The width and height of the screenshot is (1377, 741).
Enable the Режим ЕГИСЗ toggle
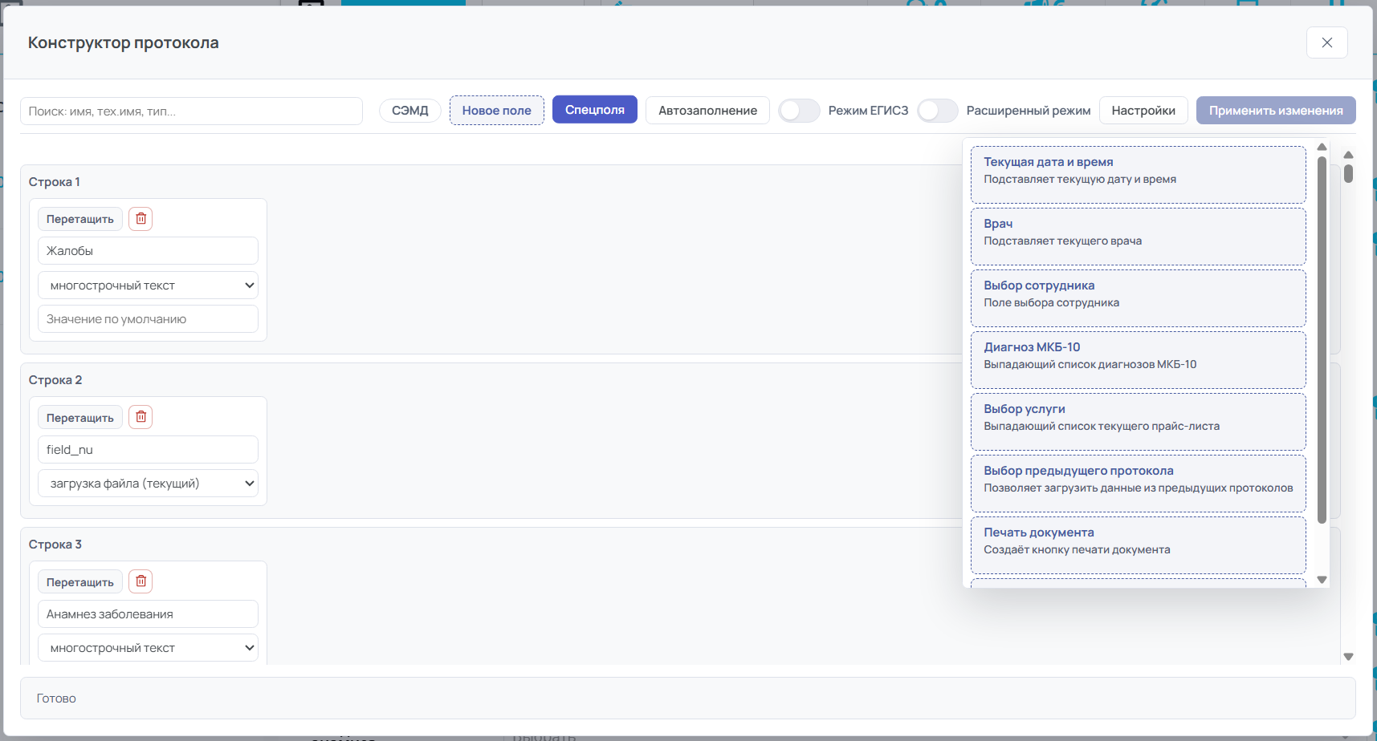click(x=798, y=111)
